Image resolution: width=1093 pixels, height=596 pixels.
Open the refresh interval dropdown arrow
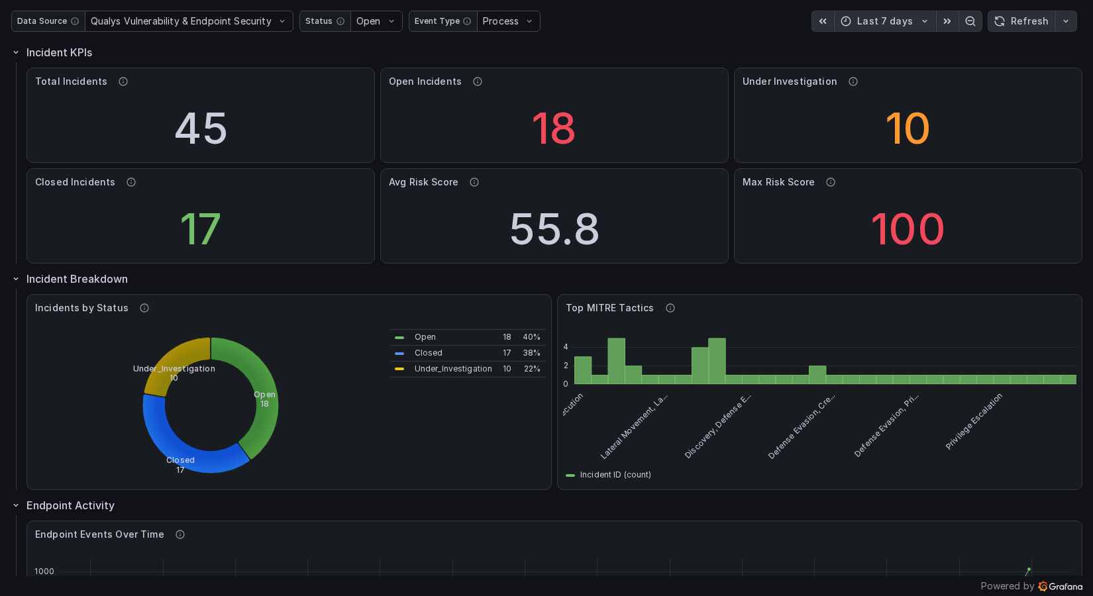pyautogui.click(x=1066, y=21)
